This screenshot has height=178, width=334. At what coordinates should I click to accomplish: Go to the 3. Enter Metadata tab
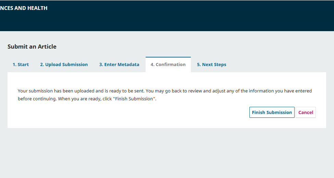pyautogui.click(x=119, y=64)
